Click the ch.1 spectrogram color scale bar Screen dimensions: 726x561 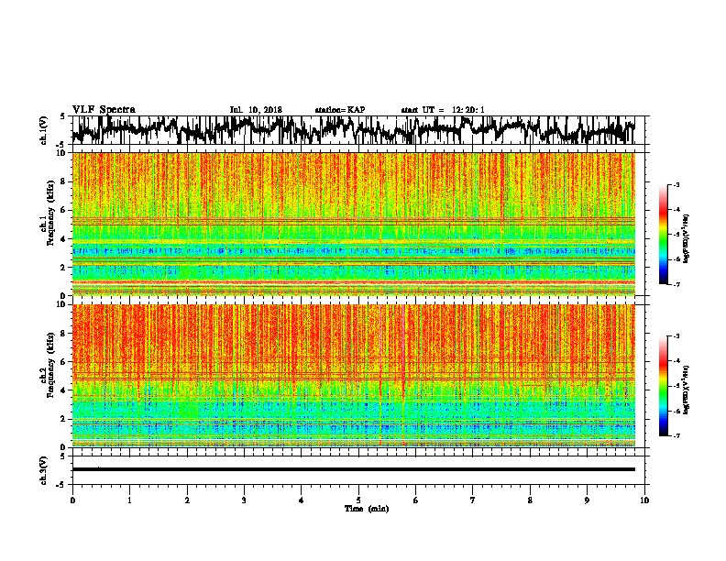pos(663,235)
